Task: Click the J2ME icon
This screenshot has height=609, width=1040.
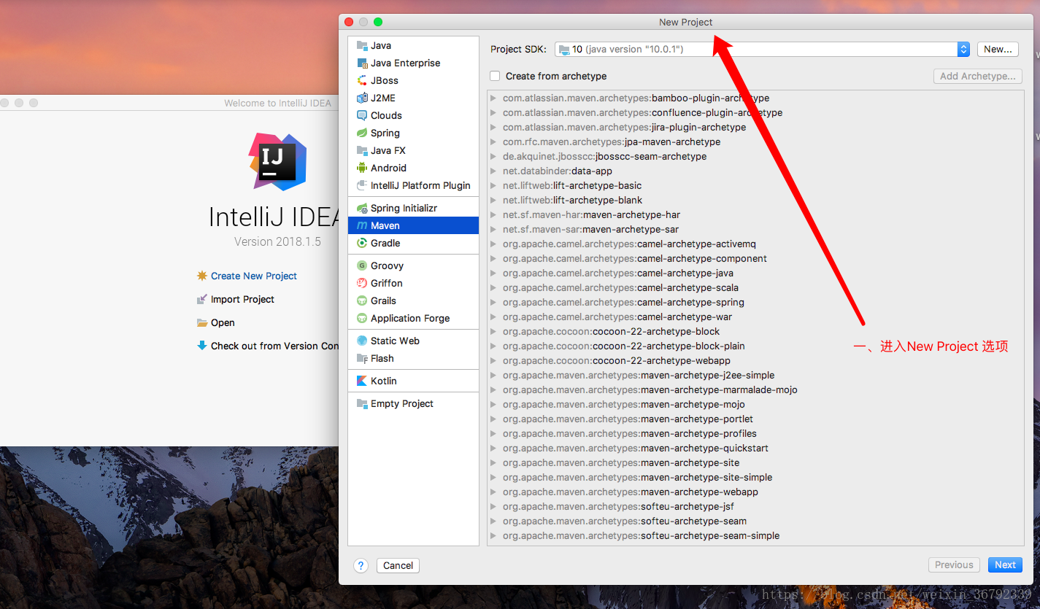Action: coord(362,98)
